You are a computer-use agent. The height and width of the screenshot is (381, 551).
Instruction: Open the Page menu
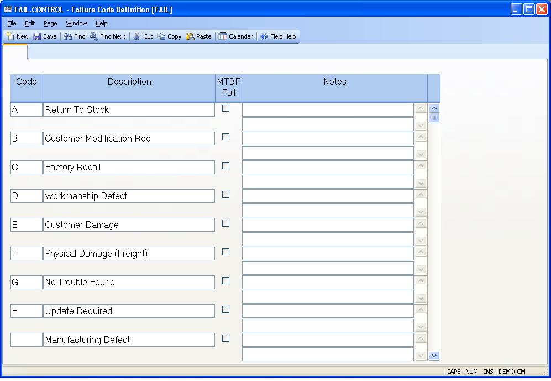coord(50,23)
